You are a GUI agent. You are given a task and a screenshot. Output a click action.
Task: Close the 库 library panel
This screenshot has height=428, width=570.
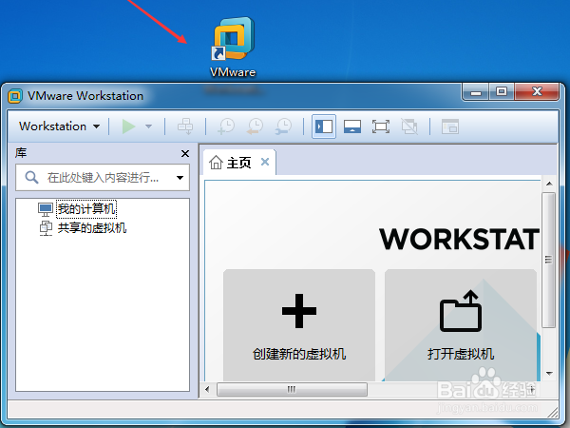185,153
